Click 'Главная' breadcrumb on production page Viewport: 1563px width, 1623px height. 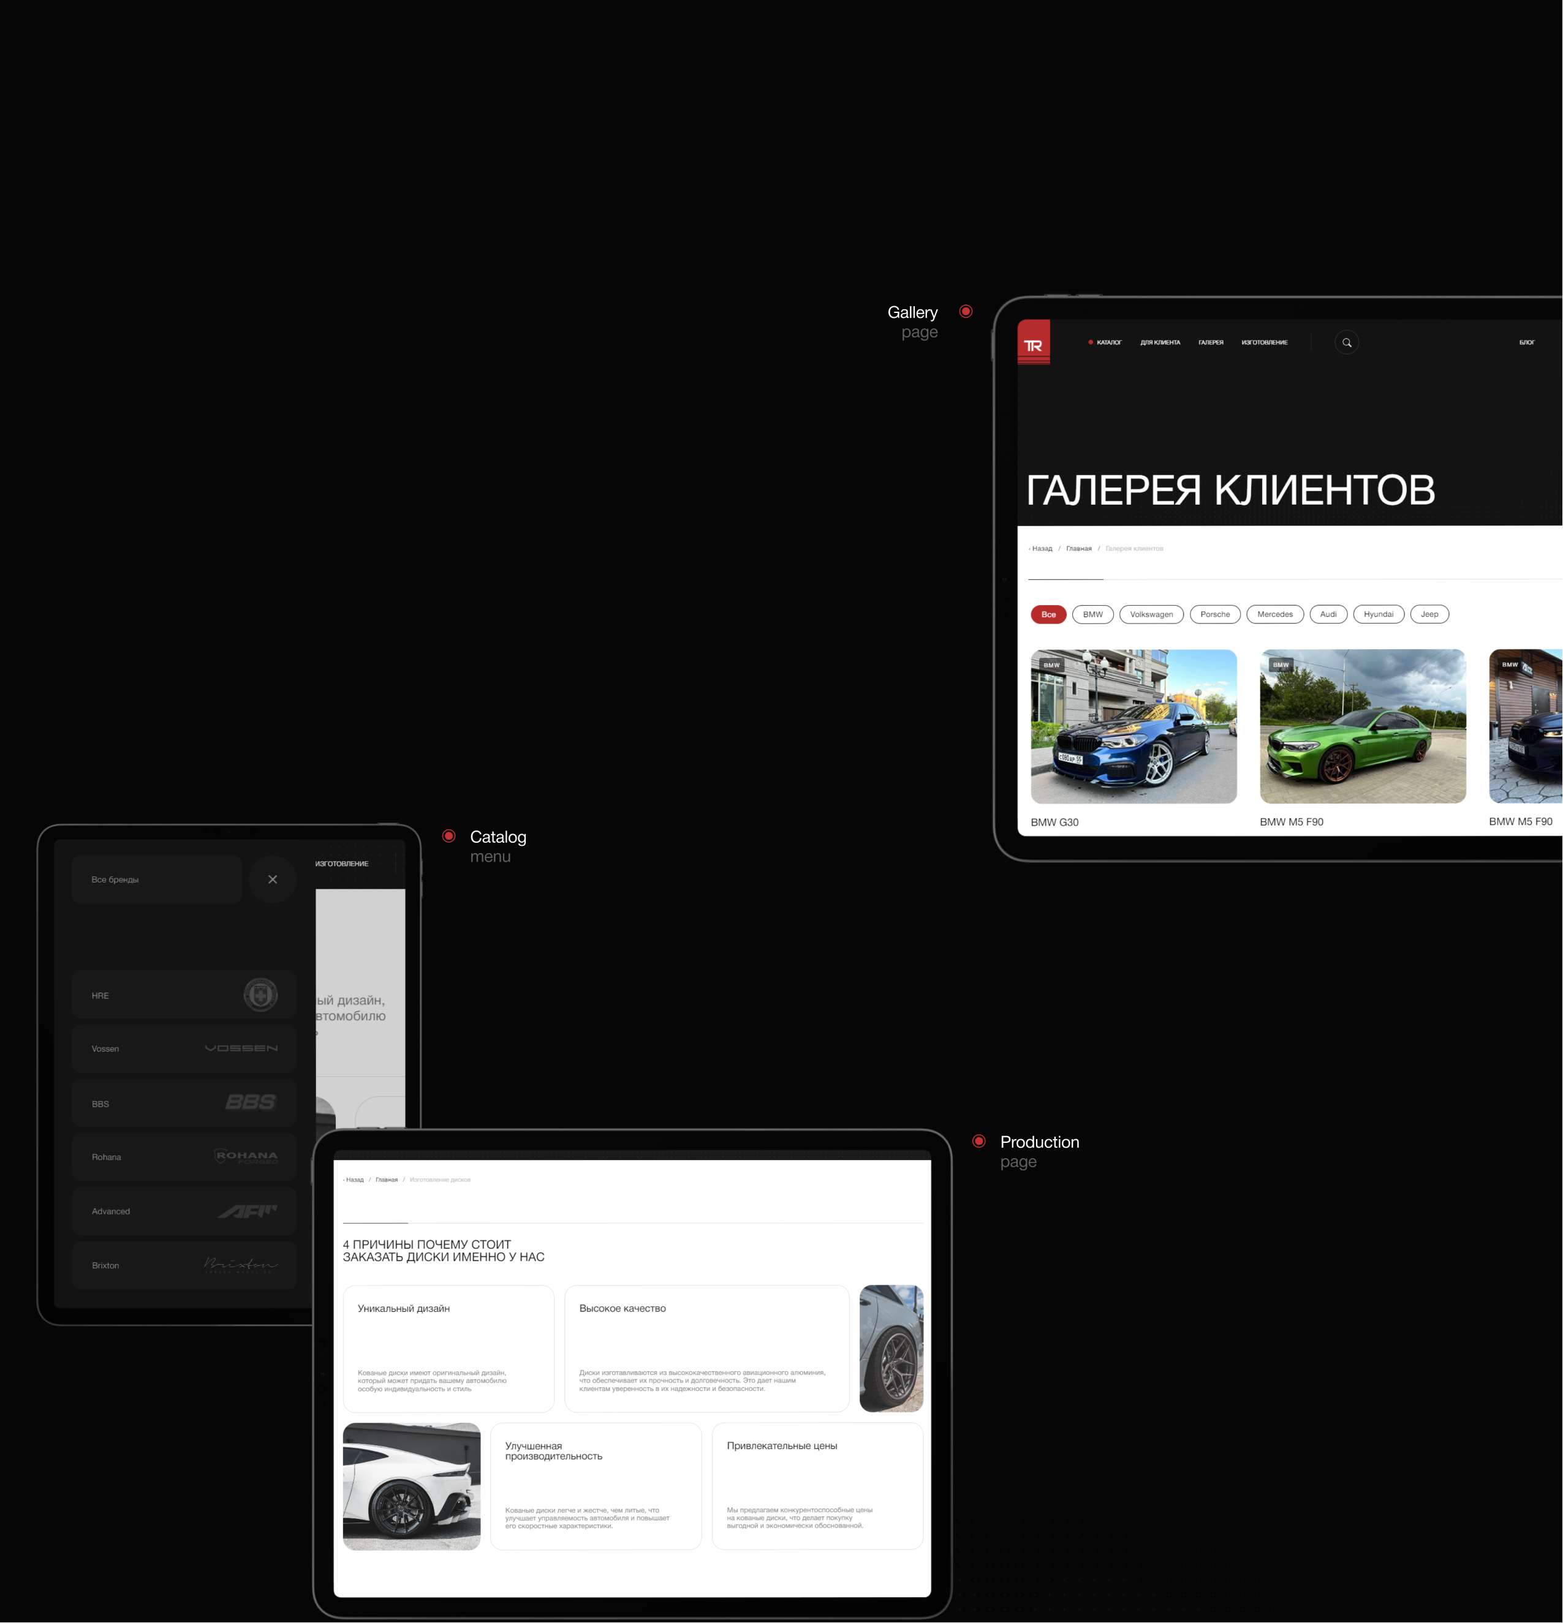pos(386,1180)
